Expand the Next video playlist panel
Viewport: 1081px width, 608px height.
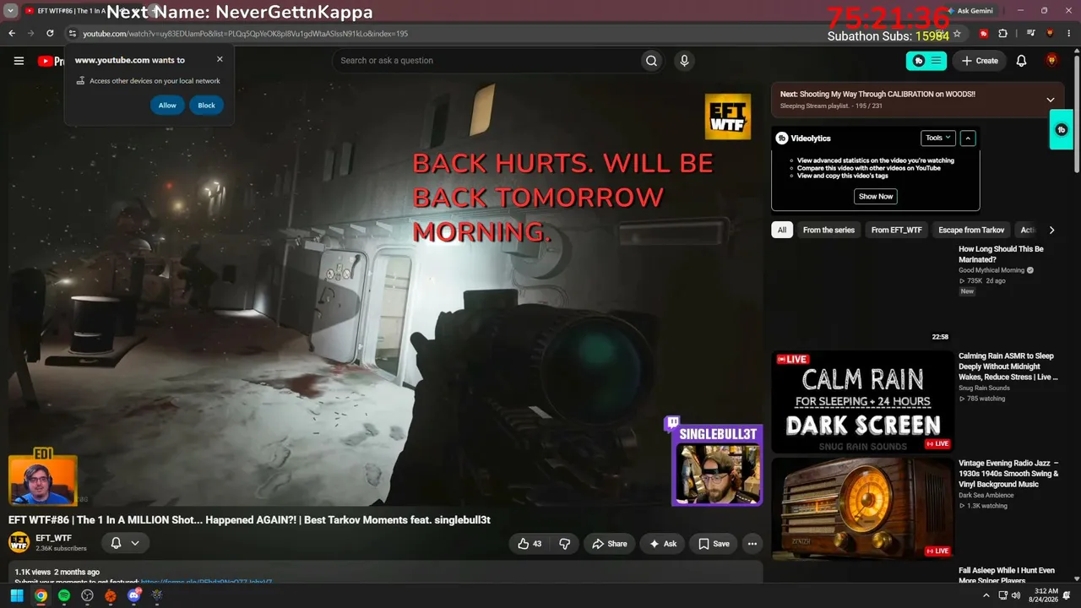(x=1051, y=100)
